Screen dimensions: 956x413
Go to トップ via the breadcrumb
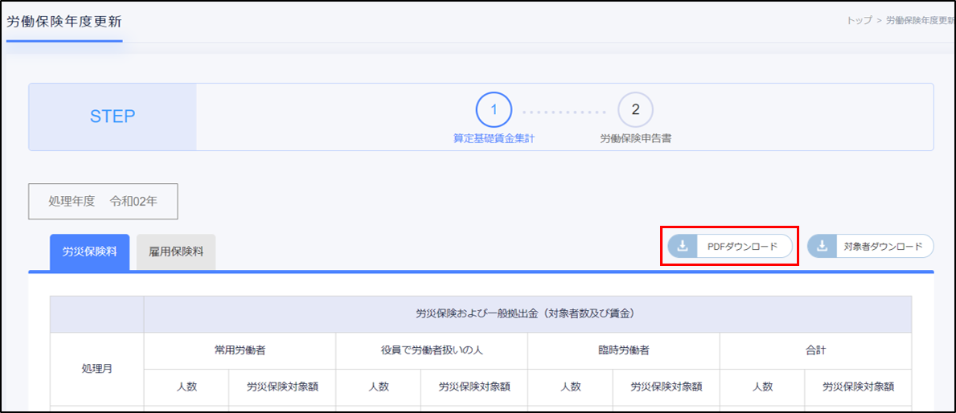point(859,21)
